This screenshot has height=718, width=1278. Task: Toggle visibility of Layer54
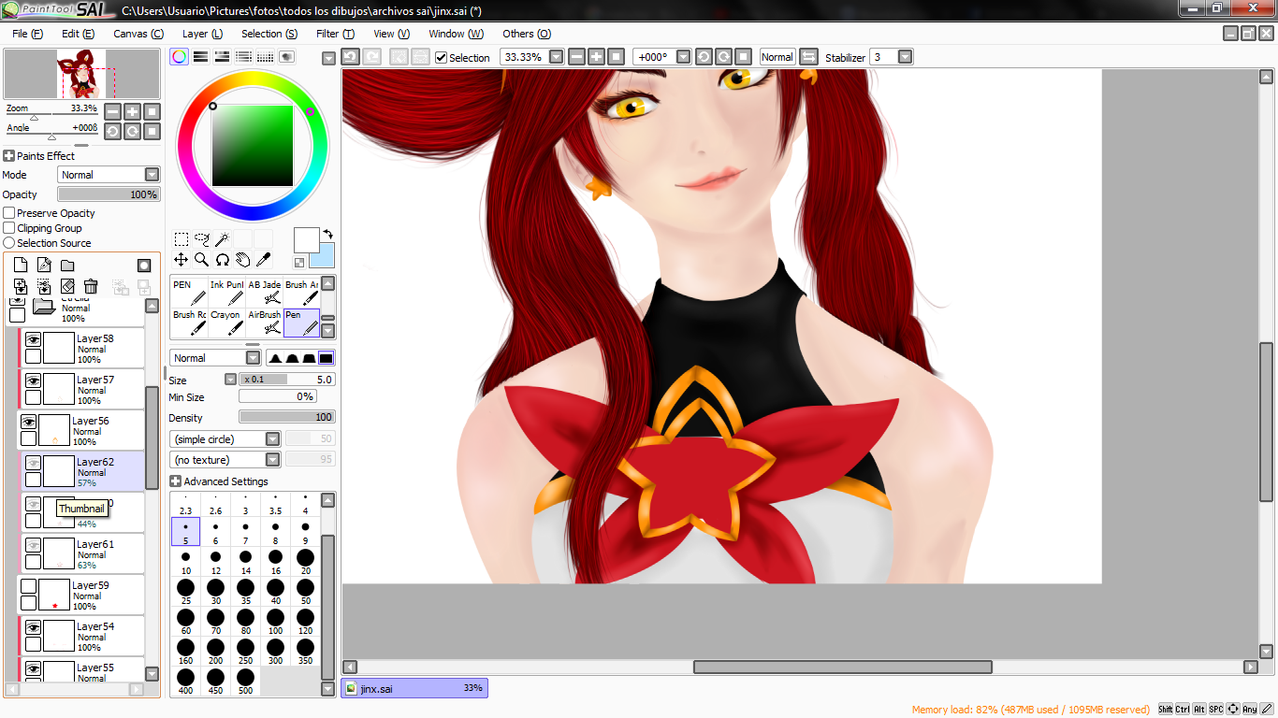(x=33, y=627)
